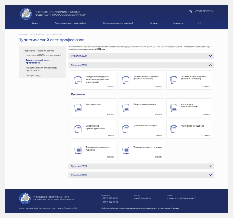The height and width of the screenshot is (218, 233).
Task: Go to the Услуги menu item
Action: [x=154, y=23]
